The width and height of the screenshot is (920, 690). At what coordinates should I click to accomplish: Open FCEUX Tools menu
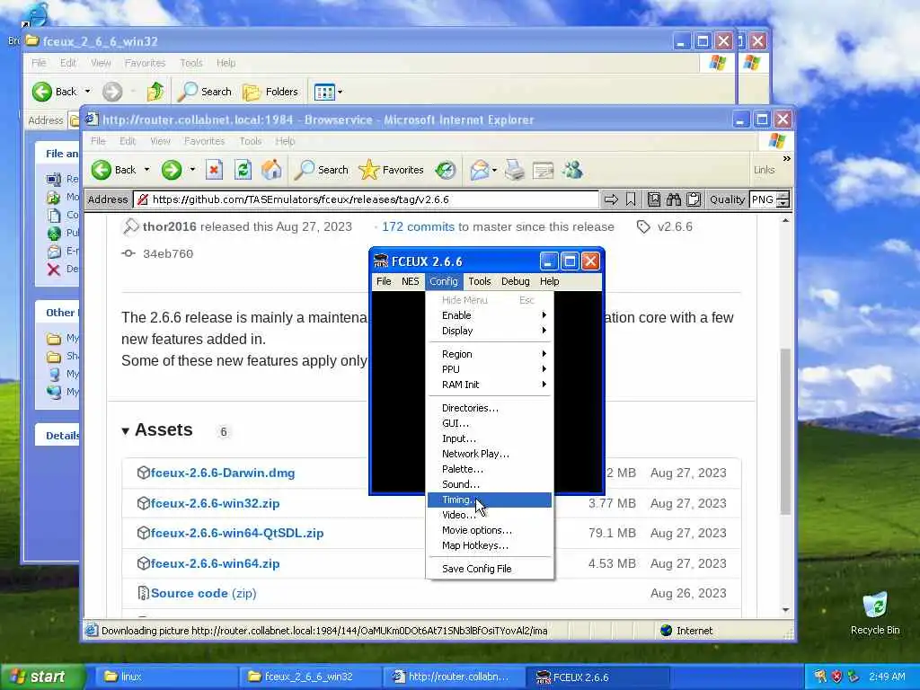480,281
